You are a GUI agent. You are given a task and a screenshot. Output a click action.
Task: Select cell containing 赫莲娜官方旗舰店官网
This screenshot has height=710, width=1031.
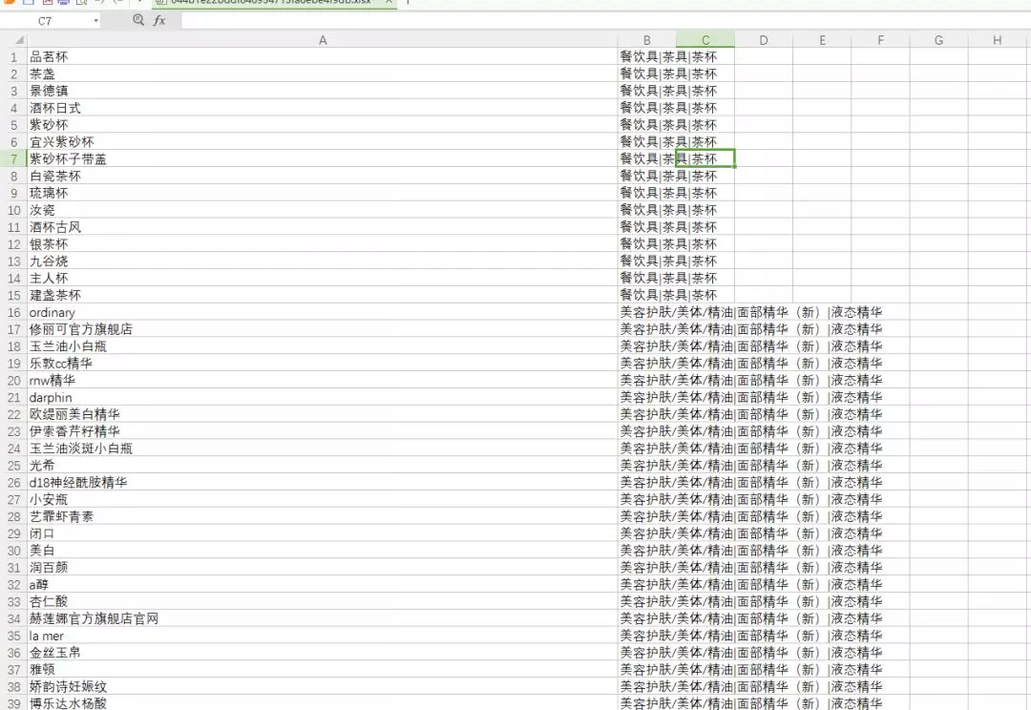tap(323, 618)
